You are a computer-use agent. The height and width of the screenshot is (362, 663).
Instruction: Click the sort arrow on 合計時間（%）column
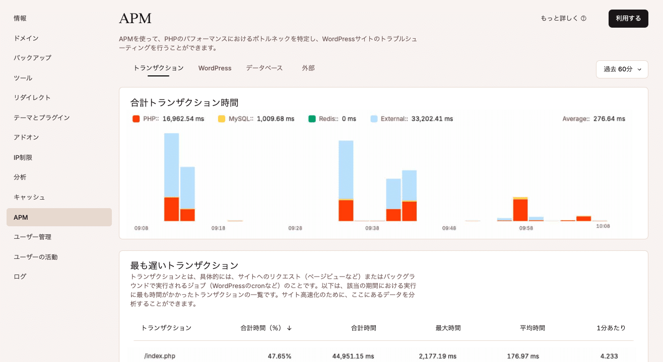click(x=289, y=328)
